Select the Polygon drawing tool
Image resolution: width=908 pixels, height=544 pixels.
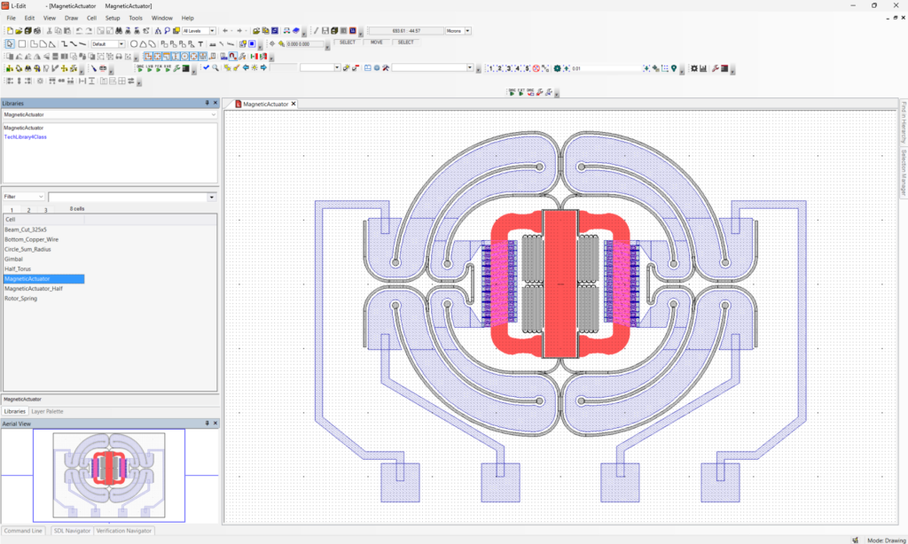click(32, 42)
